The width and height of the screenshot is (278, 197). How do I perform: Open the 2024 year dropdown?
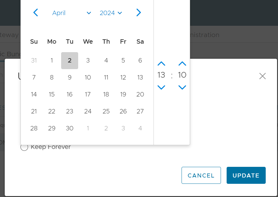[x=111, y=13]
